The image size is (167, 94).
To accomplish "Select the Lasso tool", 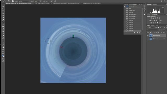I will (3, 11).
